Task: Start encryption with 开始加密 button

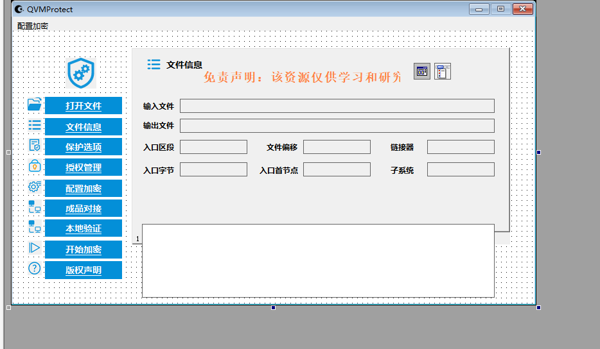Action: (x=84, y=250)
